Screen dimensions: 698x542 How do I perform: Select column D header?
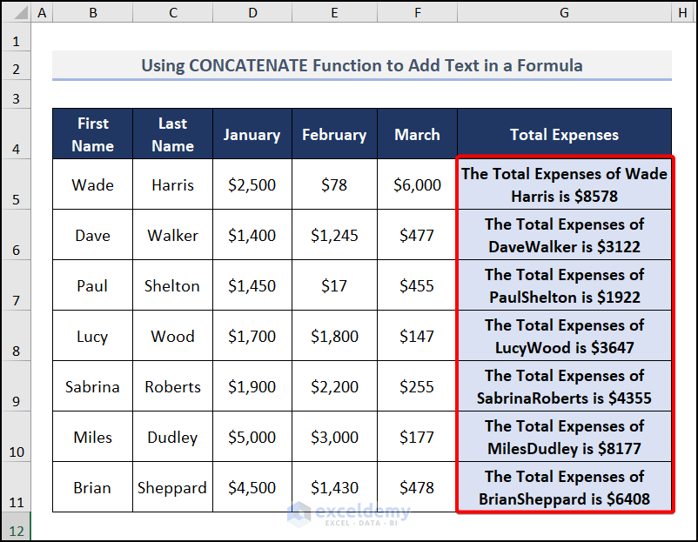[252, 13]
